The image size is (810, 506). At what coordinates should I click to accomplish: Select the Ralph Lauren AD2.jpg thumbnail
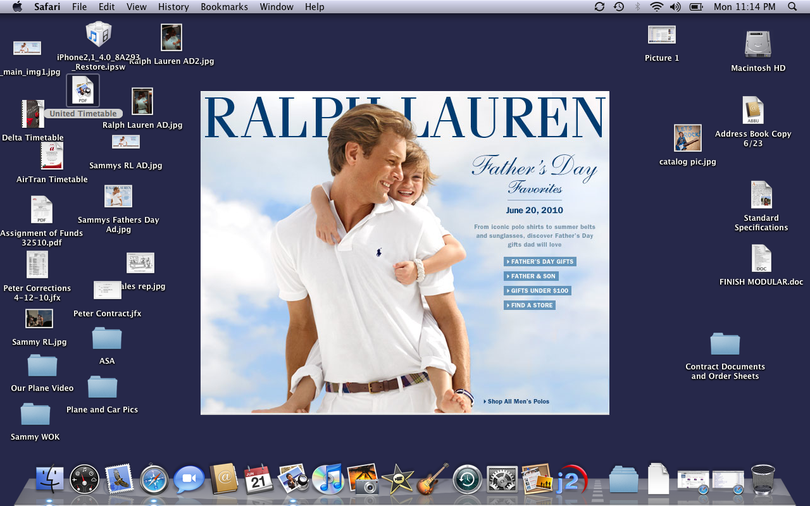pos(171,37)
